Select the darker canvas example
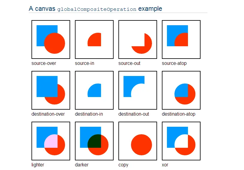The width and height of the screenshot is (244, 170). tap(94, 141)
